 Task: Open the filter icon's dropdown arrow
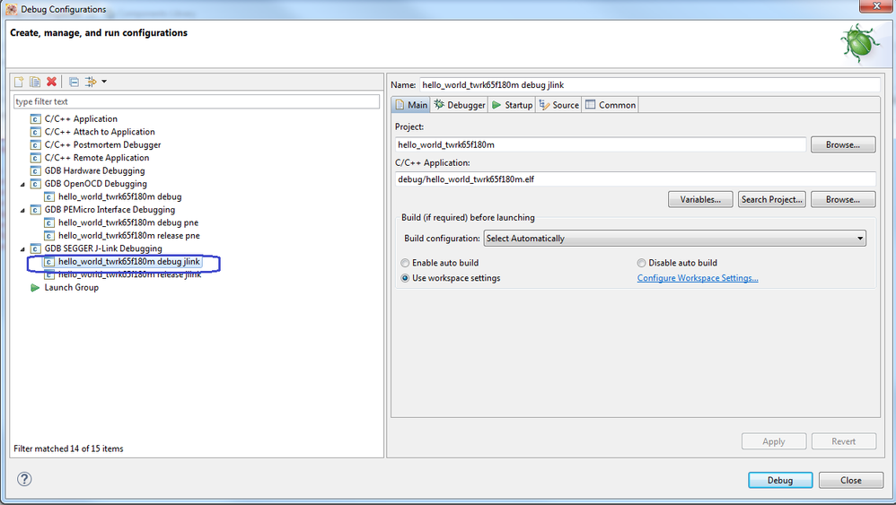click(x=104, y=82)
